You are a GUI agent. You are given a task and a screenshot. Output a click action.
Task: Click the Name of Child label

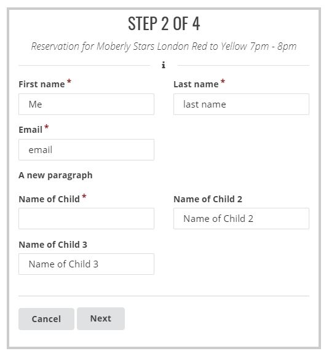click(49, 199)
